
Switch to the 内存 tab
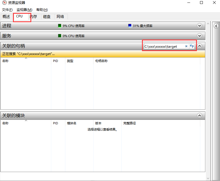(34, 17)
